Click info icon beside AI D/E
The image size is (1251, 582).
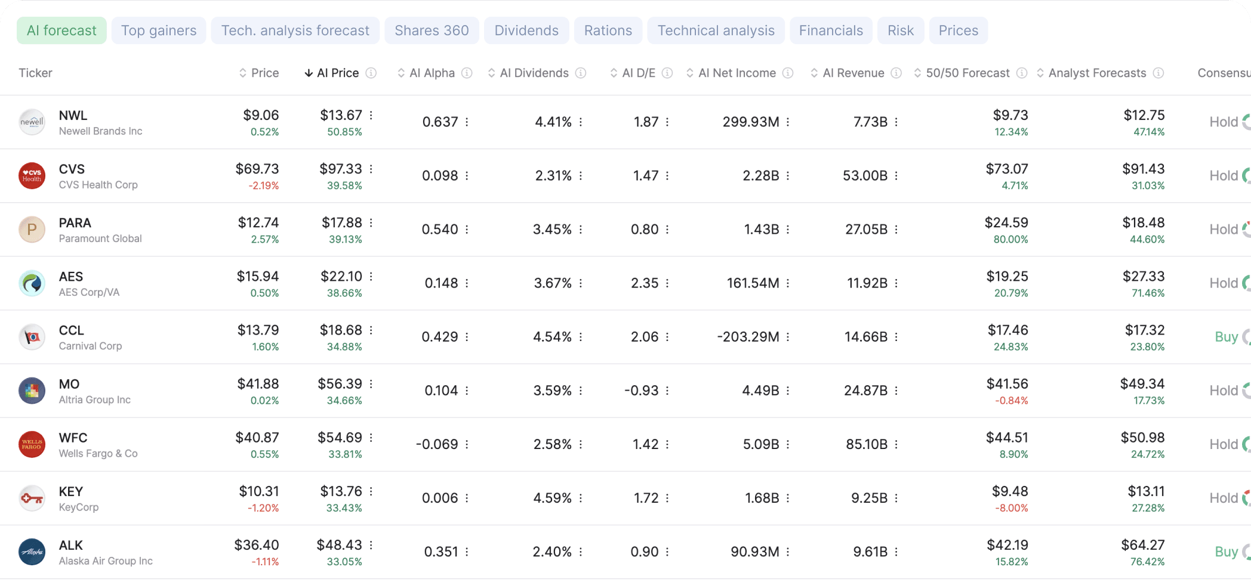[x=667, y=73]
